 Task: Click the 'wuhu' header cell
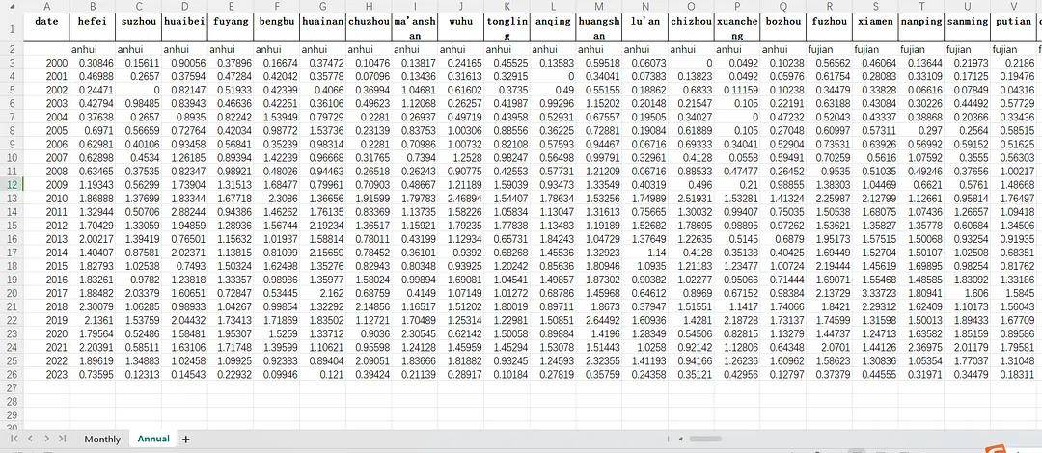pyautogui.click(x=461, y=29)
